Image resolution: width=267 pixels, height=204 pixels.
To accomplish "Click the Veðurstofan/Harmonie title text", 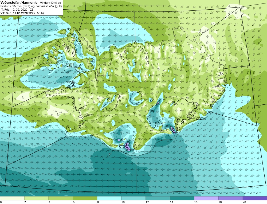I will [x=19, y=3].
